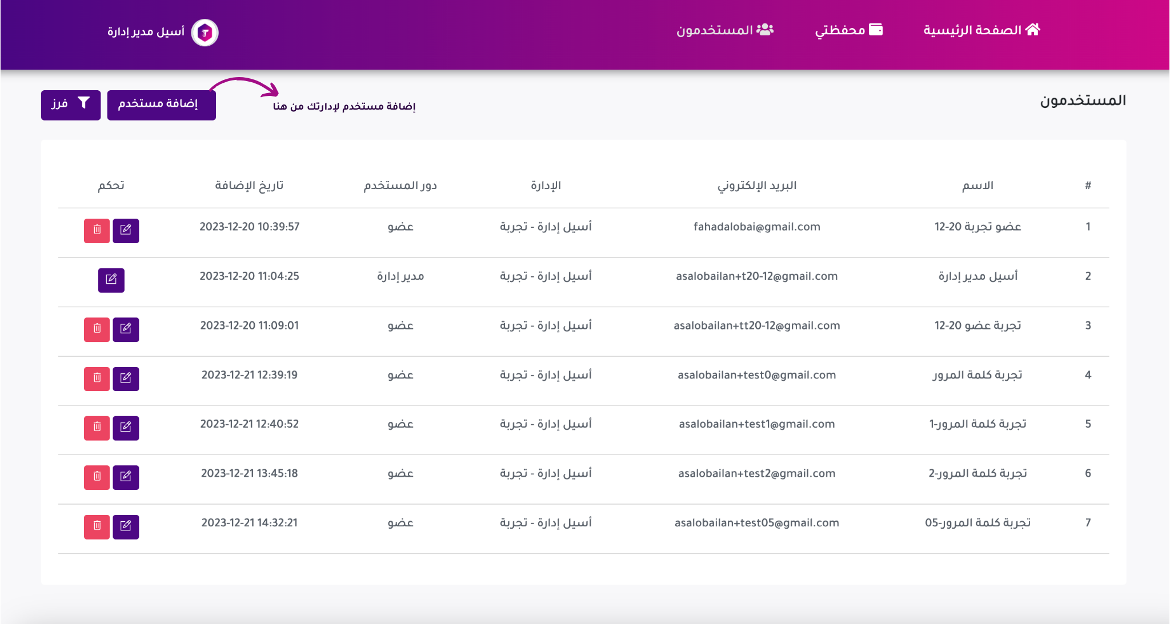Click email fahadalobai@gmail.com in table
Screen dimensions: 1170x624
(x=756, y=227)
